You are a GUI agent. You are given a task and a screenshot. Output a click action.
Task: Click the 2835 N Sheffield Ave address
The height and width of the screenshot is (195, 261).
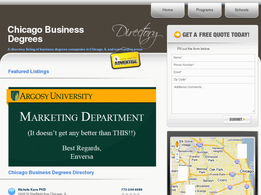tap(42, 194)
